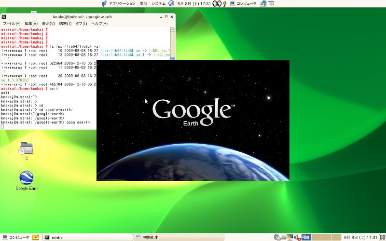Open ファイル(F) menu in terminal
The width and height of the screenshot is (386, 241).
click(x=12, y=24)
